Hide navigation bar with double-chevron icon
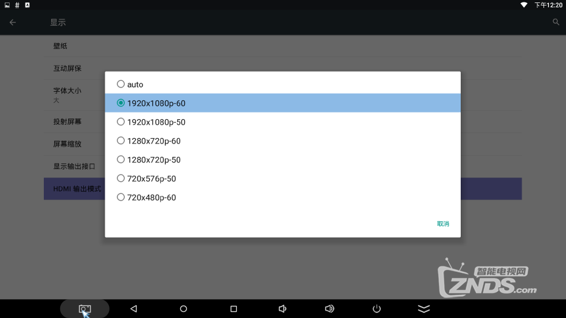Screen dimensions: 566x318 (424, 309)
